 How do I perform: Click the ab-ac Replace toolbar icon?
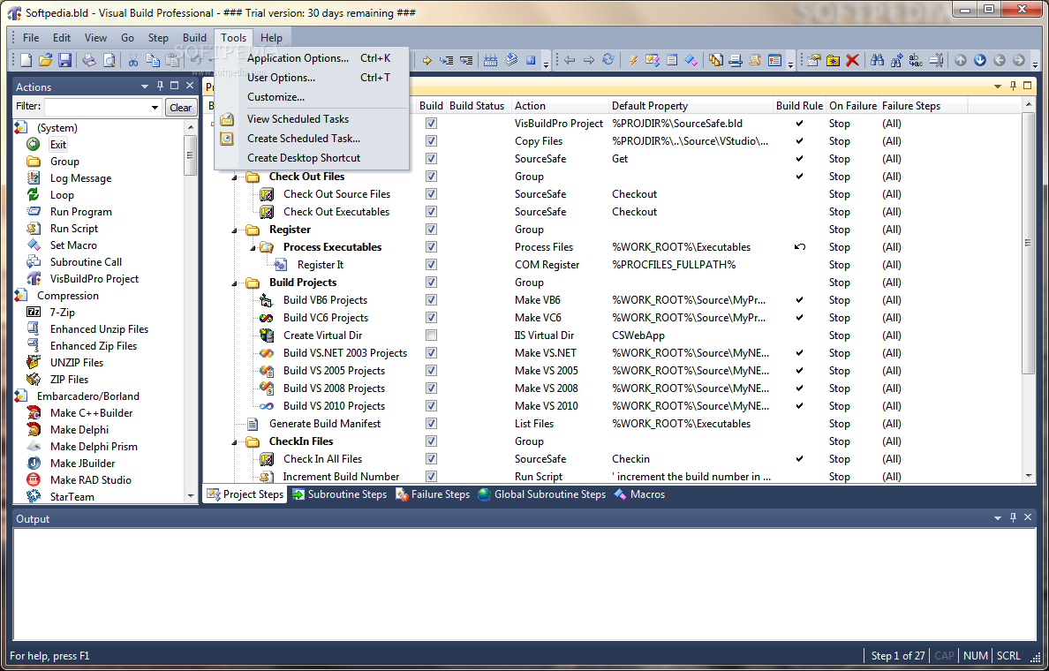tap(916, 60)
